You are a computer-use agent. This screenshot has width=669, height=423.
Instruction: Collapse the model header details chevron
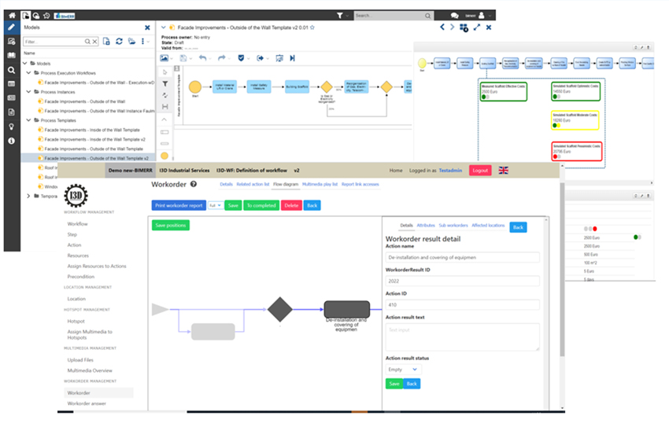point(164,28)
